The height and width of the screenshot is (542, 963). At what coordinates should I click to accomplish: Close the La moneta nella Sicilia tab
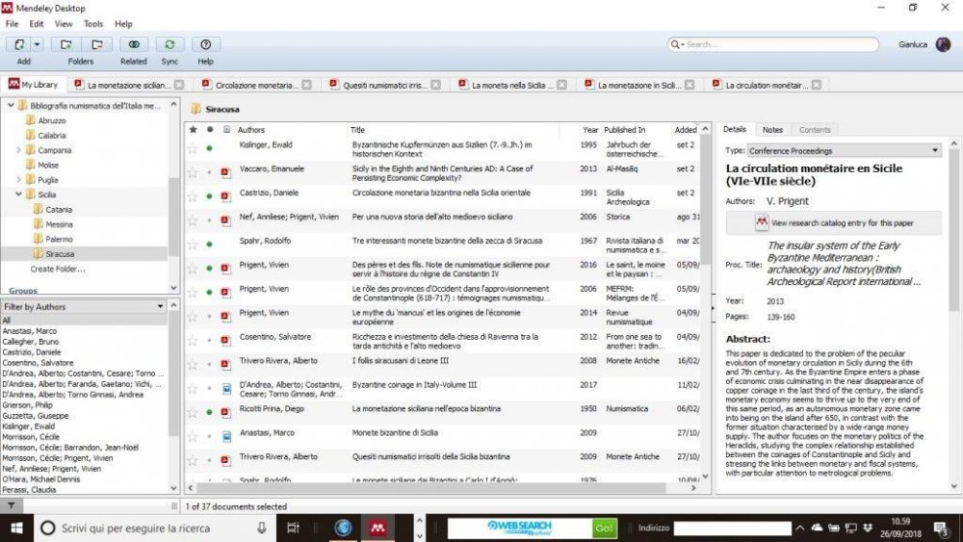(x=562, y=85)
